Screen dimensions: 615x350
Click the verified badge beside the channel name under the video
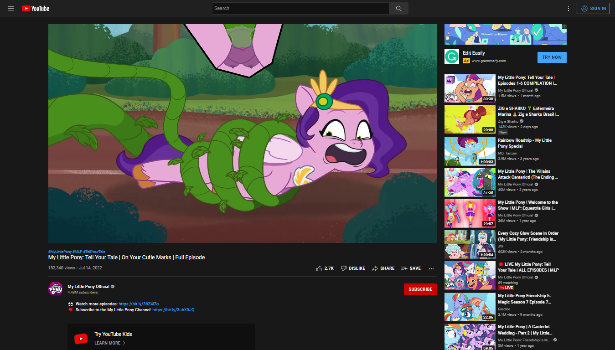pos(113,287)
